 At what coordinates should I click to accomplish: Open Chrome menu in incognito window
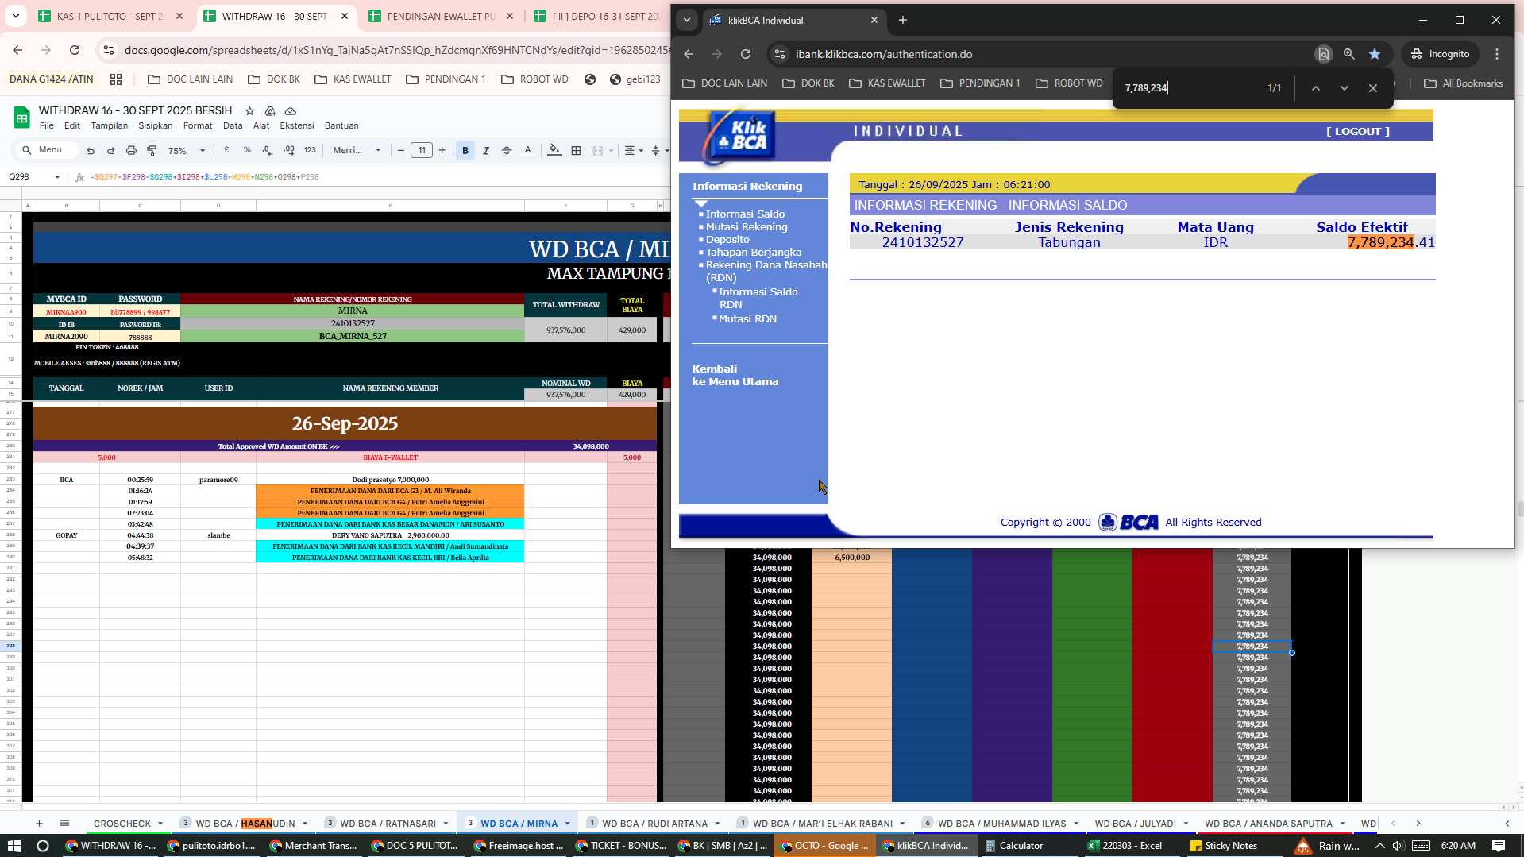pyautogui.click(x=1497, y=54)
